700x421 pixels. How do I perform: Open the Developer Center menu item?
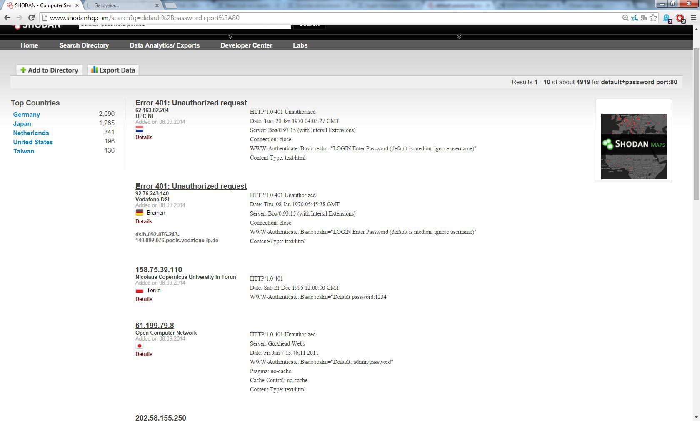[x=246, y=45]
